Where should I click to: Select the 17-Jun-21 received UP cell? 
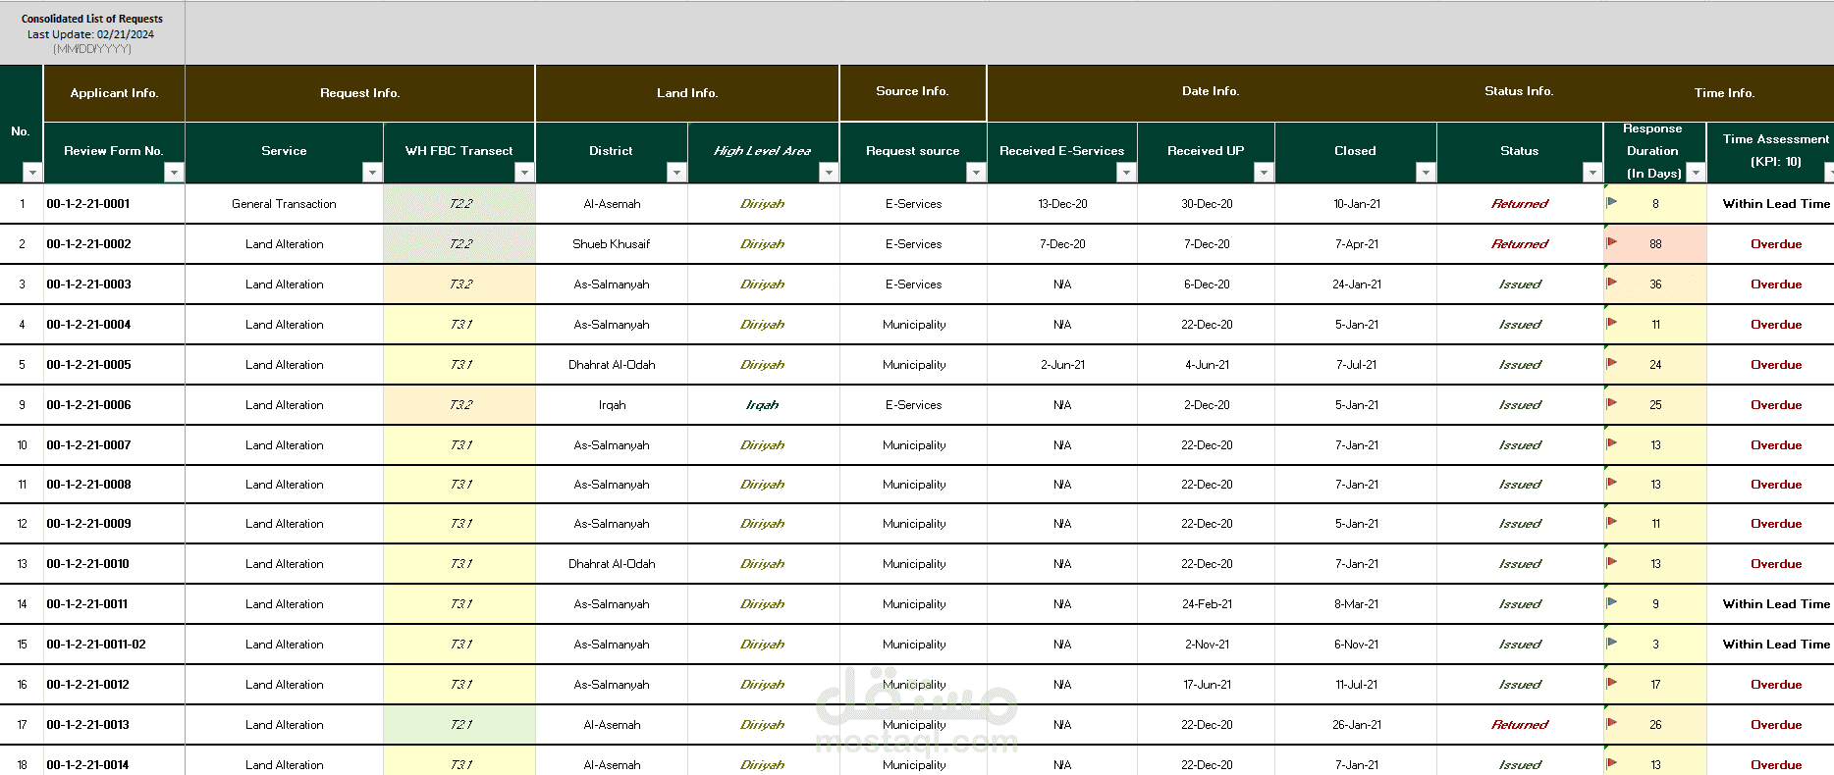coord(1207,685)
